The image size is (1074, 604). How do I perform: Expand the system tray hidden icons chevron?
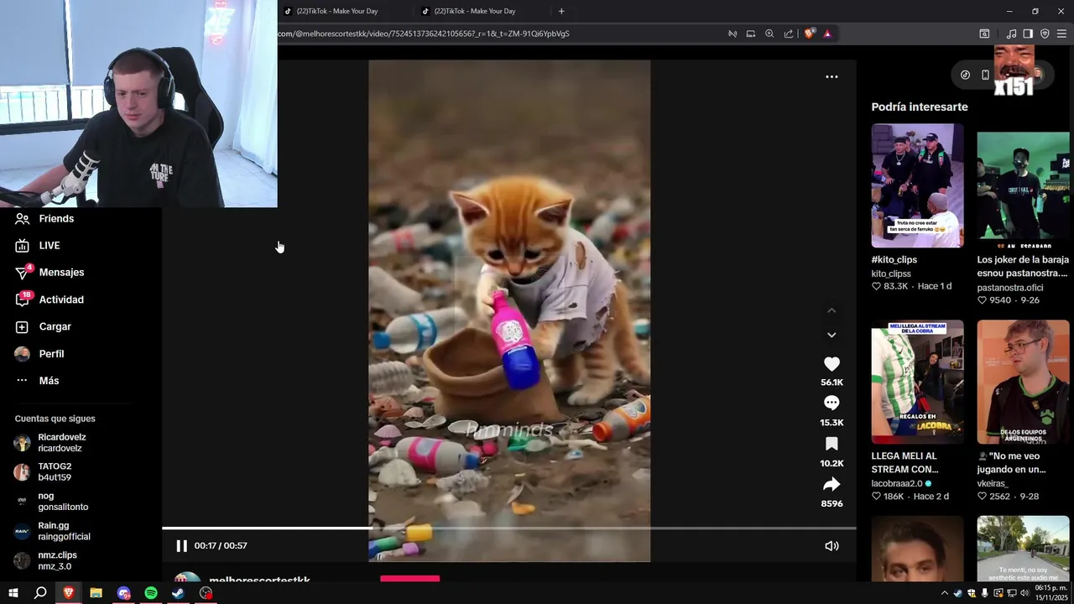coord(945,593)
